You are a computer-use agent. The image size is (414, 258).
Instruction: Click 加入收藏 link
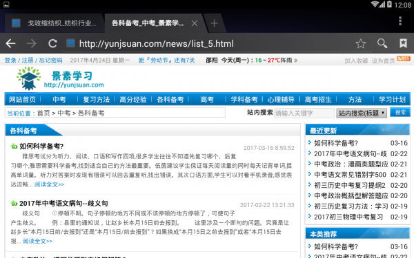[x=356, y=61]
